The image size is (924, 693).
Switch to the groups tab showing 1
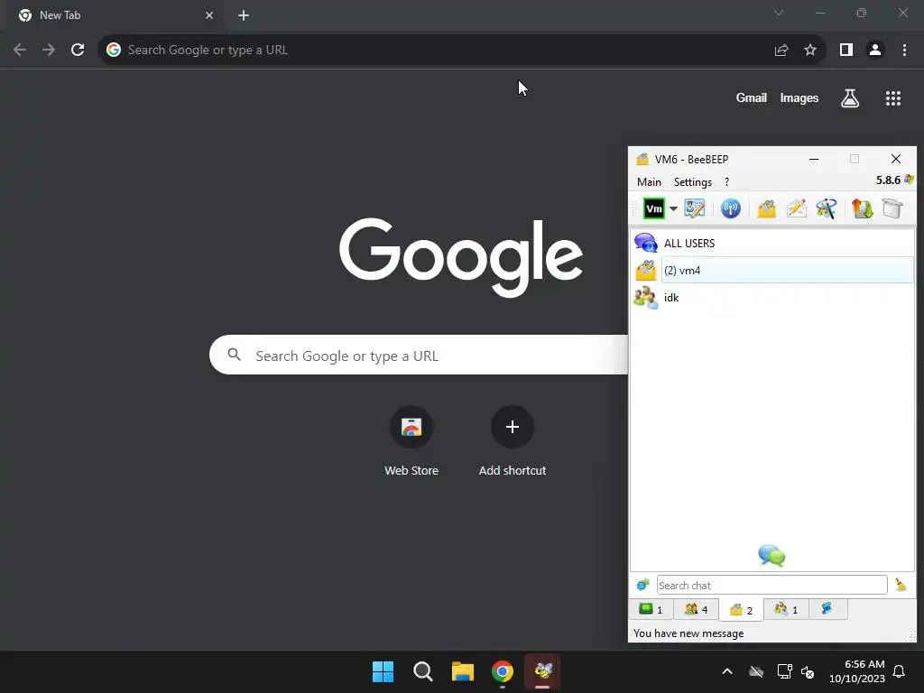[786, 609]
